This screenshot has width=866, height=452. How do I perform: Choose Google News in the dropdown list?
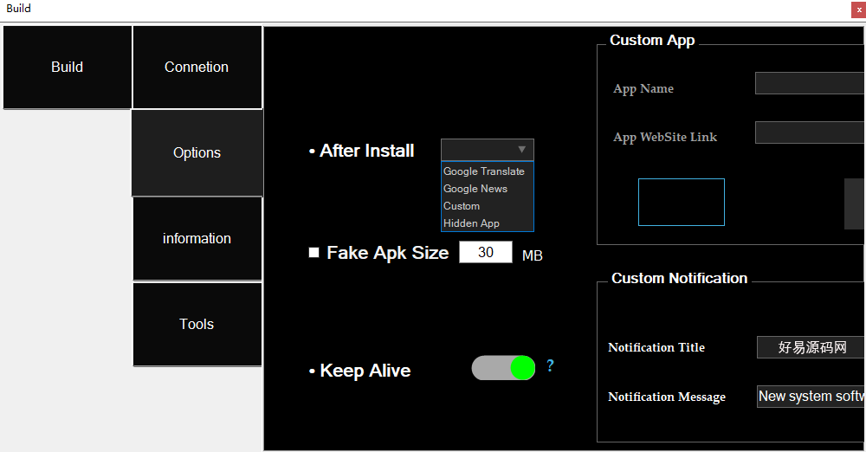point(475,189)
